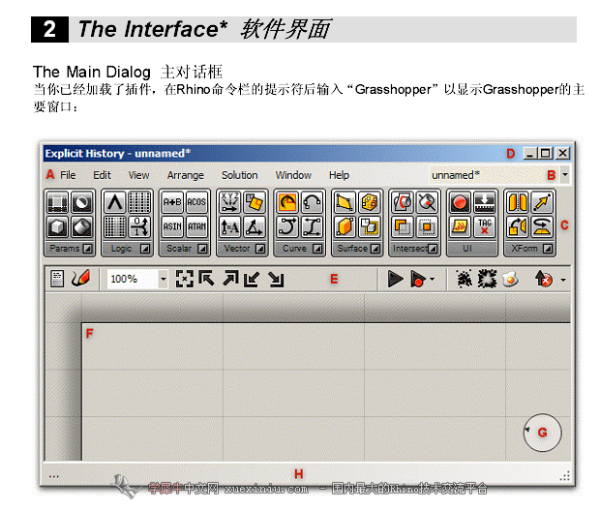Screen dimensions: 600x508
Task: Select the ASIN scalar component
Action: coord(172,226)
